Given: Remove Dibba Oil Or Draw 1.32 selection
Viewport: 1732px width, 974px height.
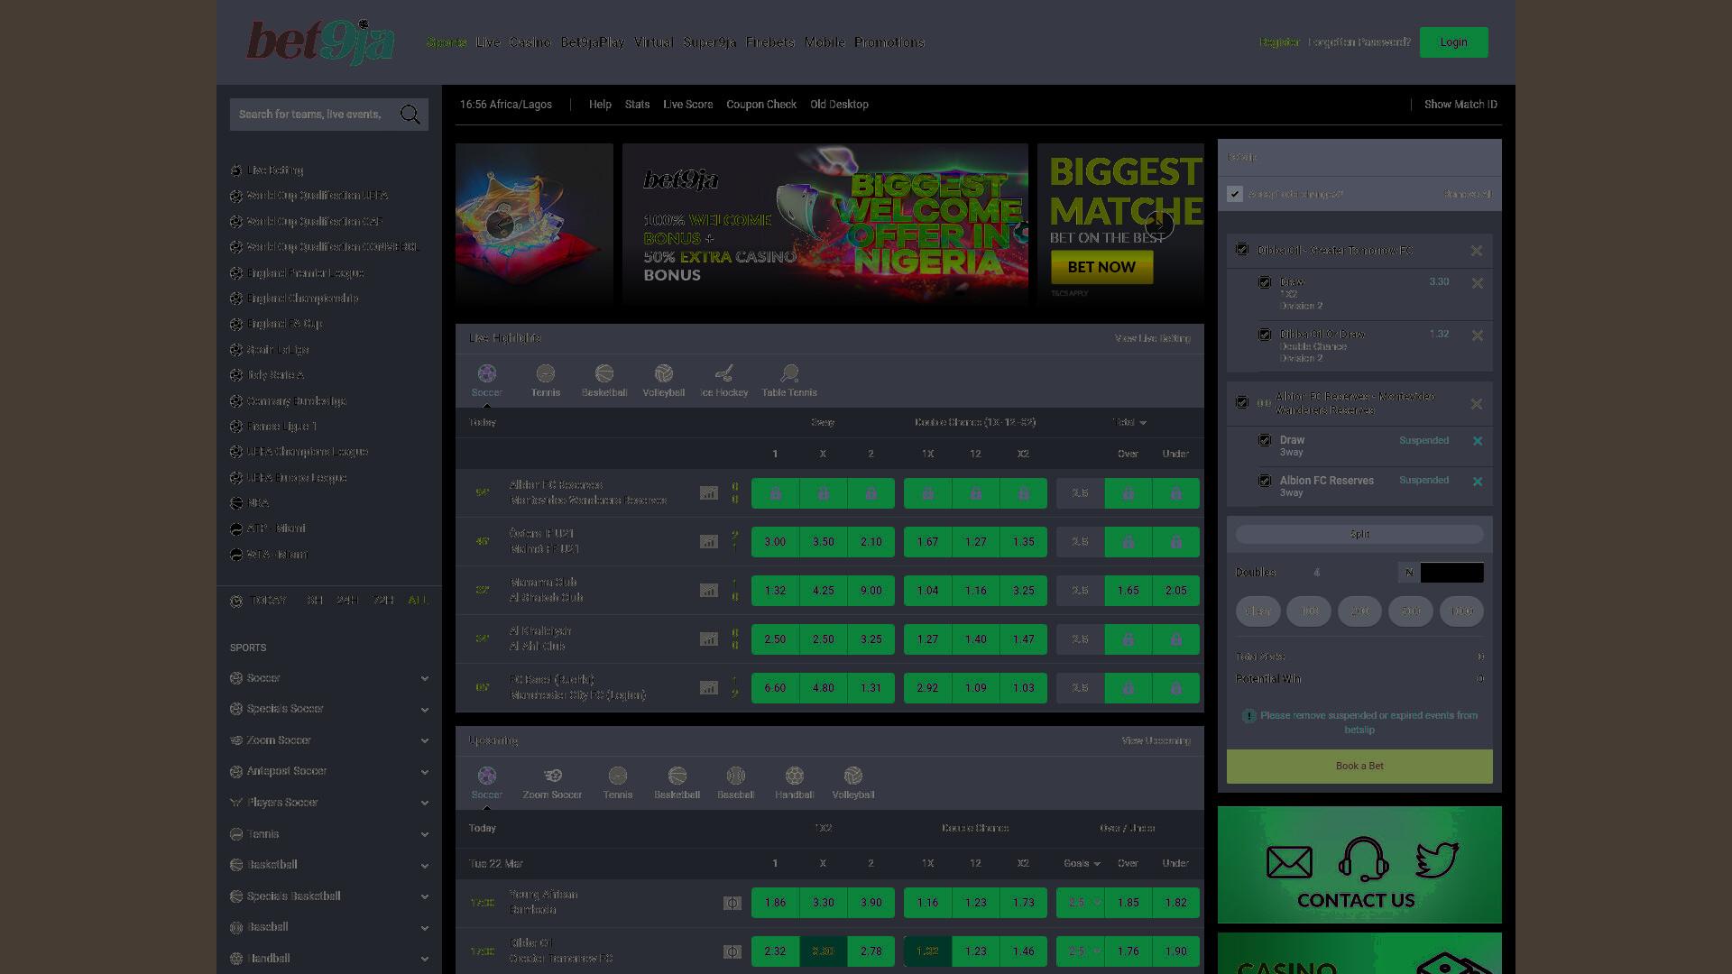Looking at the screenshot, I should [x=1478, y=335].
